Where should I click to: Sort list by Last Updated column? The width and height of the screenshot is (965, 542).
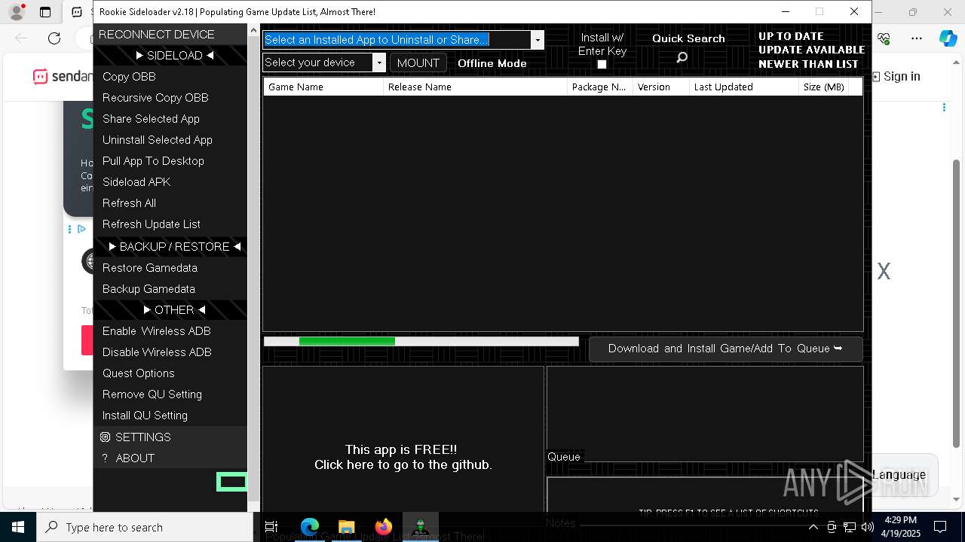(x=744, y=87)
